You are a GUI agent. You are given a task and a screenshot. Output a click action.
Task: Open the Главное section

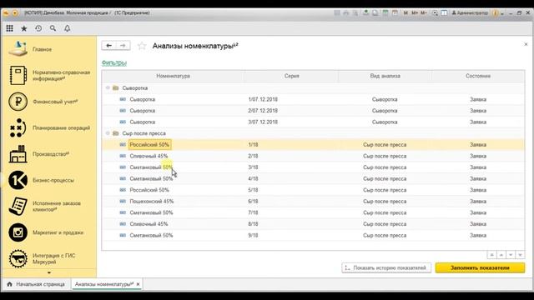click(x=49, y=49)
